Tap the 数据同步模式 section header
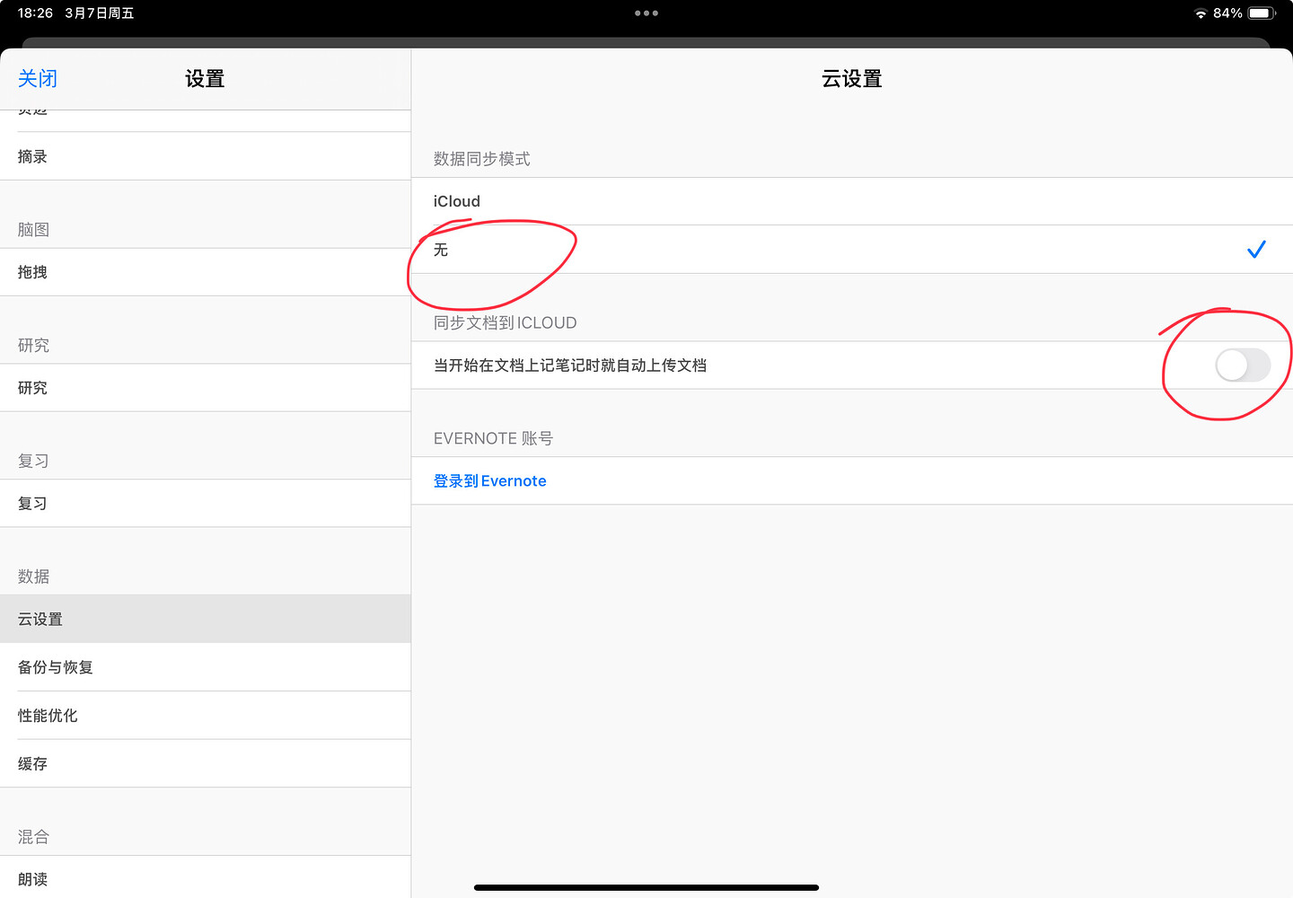The width and height of the screenshot is (1293, 898). tap(482, 159)
